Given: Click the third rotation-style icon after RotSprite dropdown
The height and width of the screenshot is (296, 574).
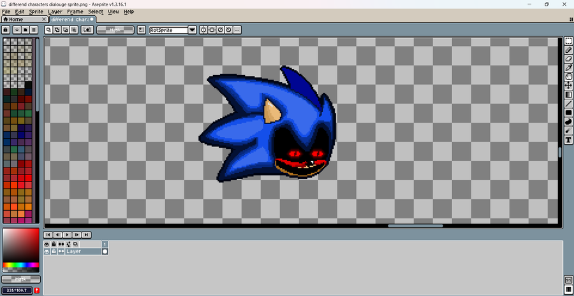Looking at the screenshot, I should click(x=221, y=30).
